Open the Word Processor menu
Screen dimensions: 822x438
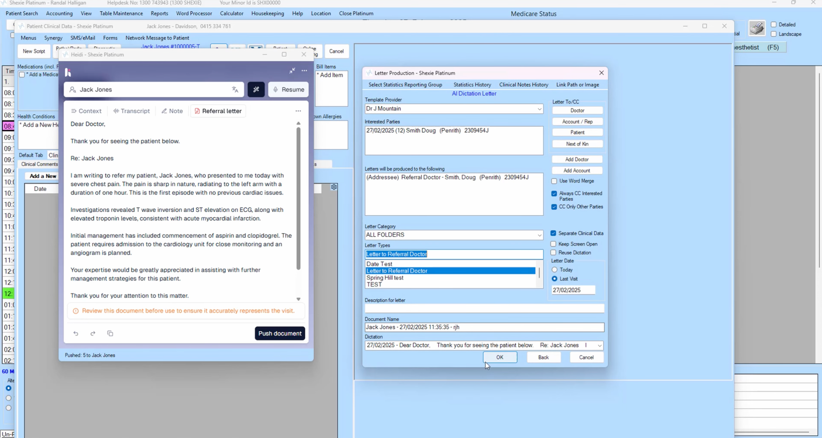[194, 13]
